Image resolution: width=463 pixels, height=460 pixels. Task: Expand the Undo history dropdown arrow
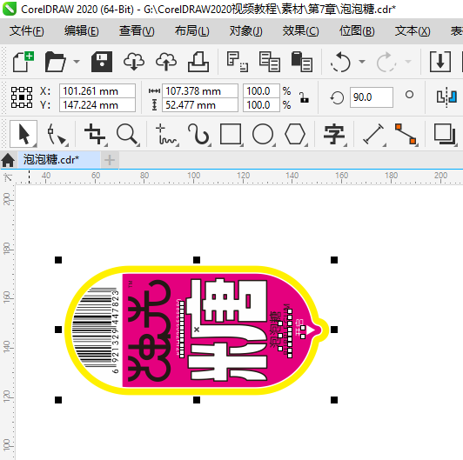[362, 62]
